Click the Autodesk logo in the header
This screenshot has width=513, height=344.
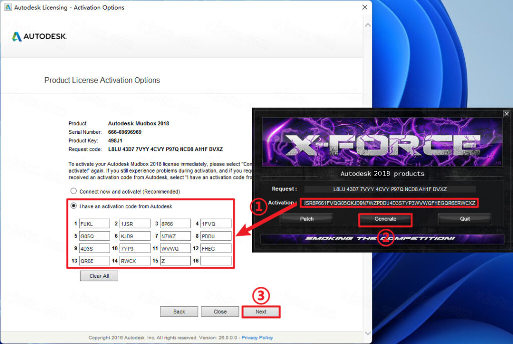[x=39, y=37]
